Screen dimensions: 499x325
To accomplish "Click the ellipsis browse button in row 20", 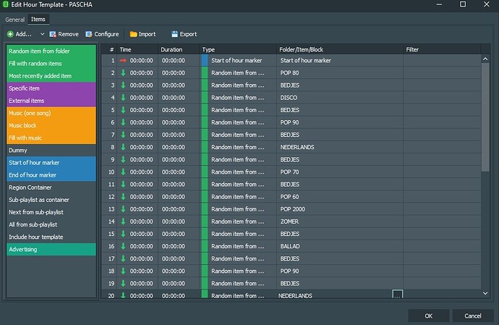I will click(x=398, y=294).
